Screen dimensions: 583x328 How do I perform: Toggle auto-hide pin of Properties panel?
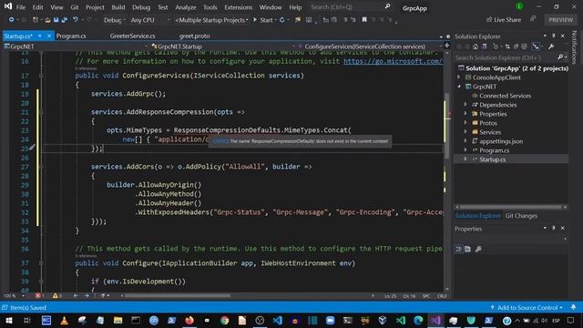pyautogui.click(x=553, y=229)
